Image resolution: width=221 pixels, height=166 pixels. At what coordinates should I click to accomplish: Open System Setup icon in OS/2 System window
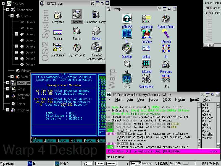coord(77,47)
